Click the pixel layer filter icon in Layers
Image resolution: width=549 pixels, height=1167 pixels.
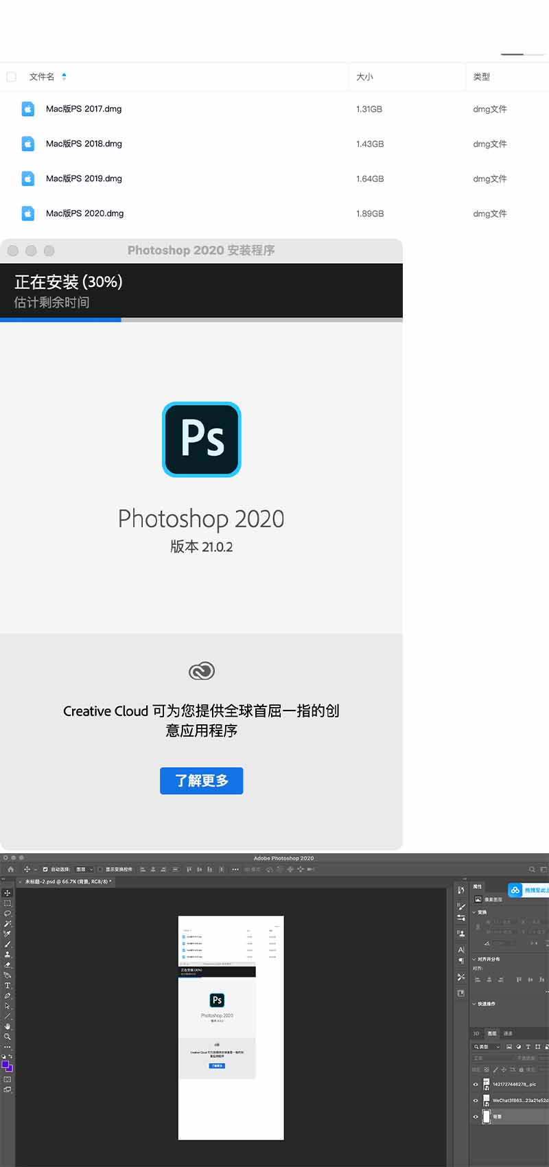[509, 1047]
